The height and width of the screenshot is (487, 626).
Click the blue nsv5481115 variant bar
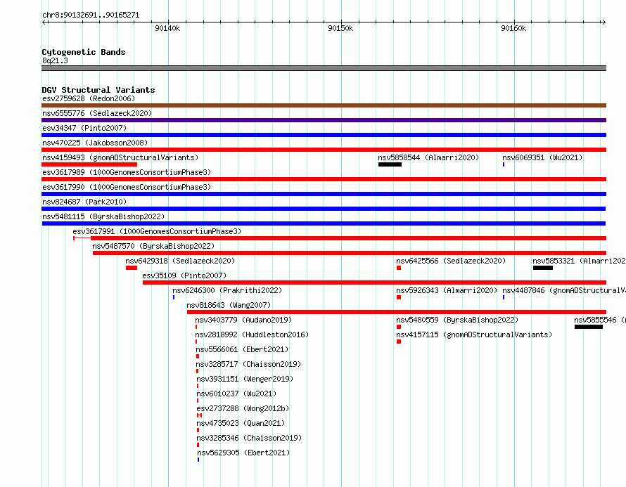(324, 223)
